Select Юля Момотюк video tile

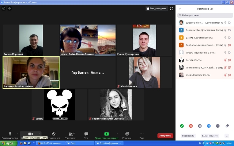[144, 73]
